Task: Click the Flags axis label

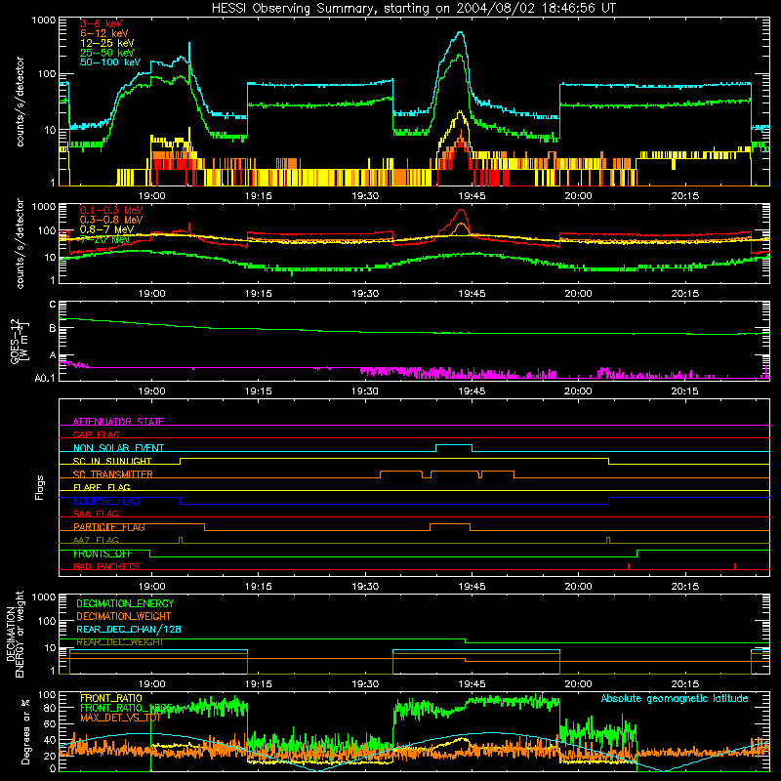Action: pyautogui.click(x=39, y=487)
